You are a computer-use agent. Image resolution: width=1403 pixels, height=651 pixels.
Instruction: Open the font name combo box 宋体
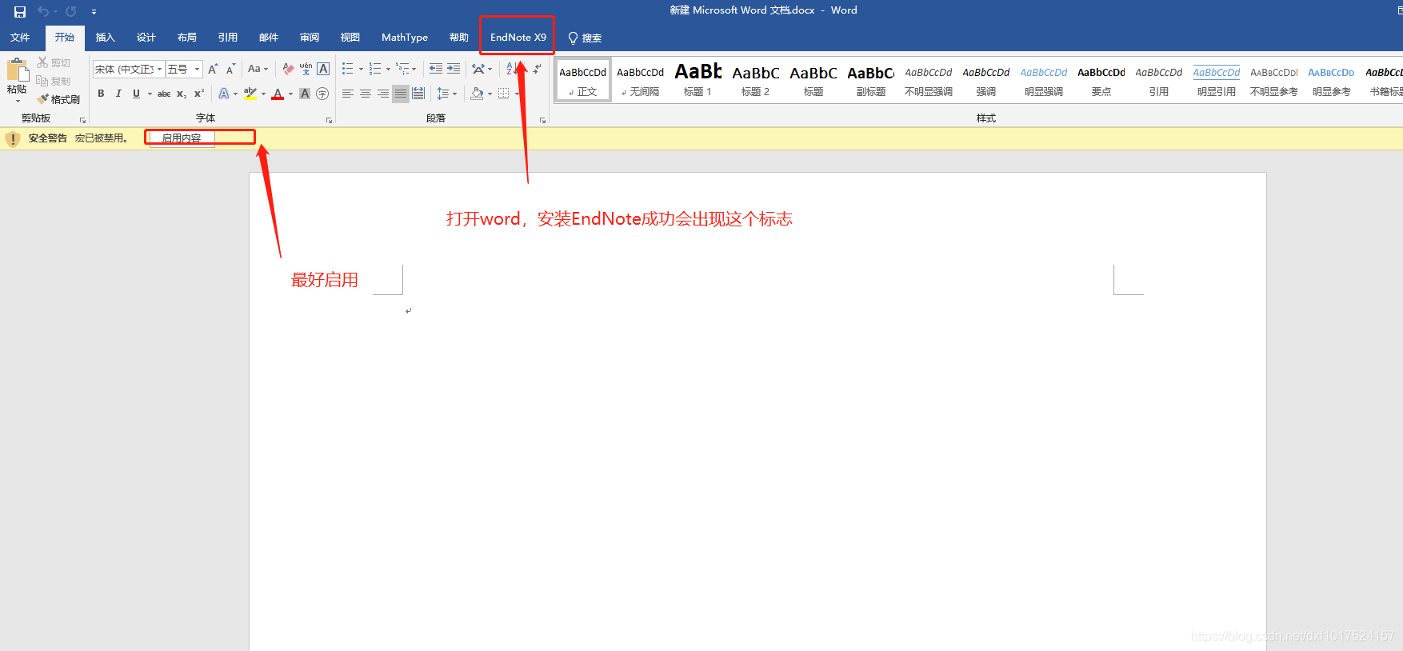pyautogui.click(x=129, y=70)
